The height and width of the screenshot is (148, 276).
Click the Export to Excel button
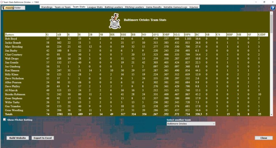point(42,138)
